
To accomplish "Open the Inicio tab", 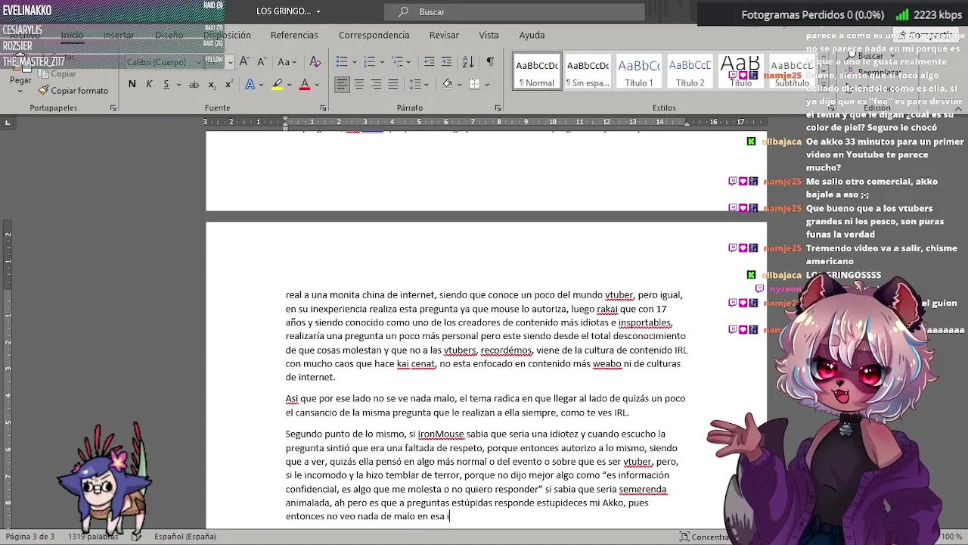I will coord(72,35).
